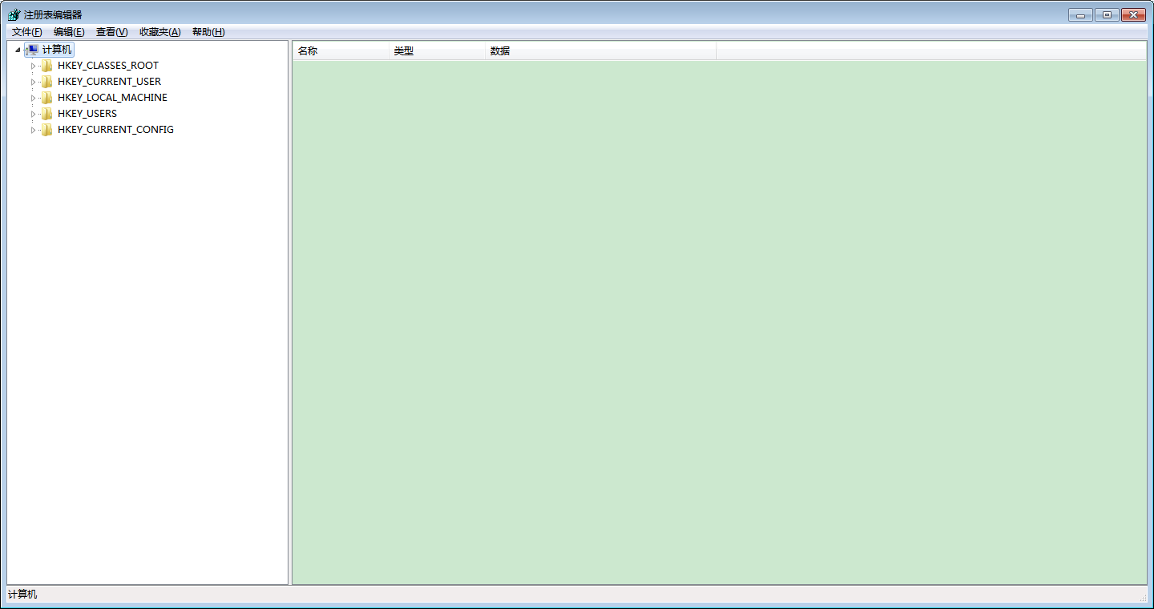
Task: Click the 名称 column header
Action: pyautogui.click(x=341, y=51)
